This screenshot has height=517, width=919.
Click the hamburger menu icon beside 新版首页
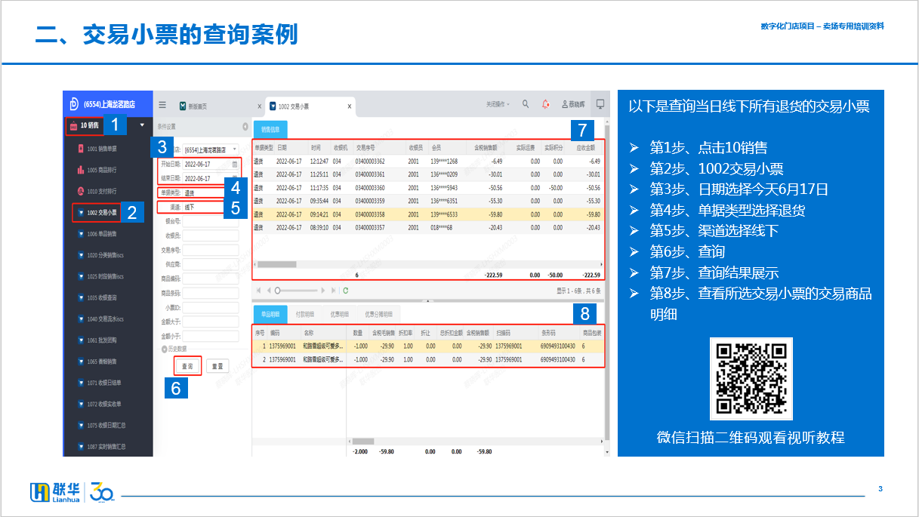[x=162, y=105]
